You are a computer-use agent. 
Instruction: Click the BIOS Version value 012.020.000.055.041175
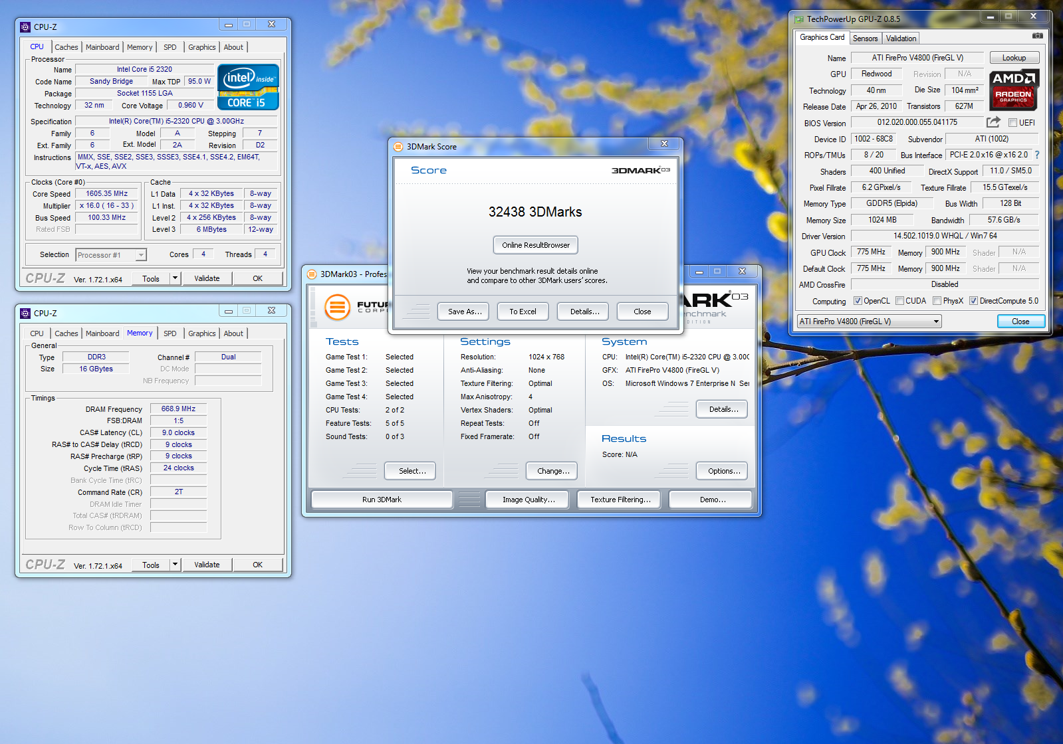pyautogui.click(x=917, y=122)
